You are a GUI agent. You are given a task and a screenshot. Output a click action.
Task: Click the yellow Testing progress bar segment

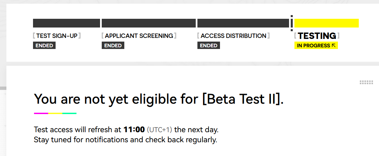pyautogui.click(x=326, y=23)
